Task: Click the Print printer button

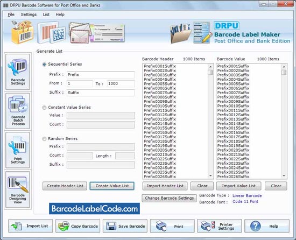Action: (172, 226)
